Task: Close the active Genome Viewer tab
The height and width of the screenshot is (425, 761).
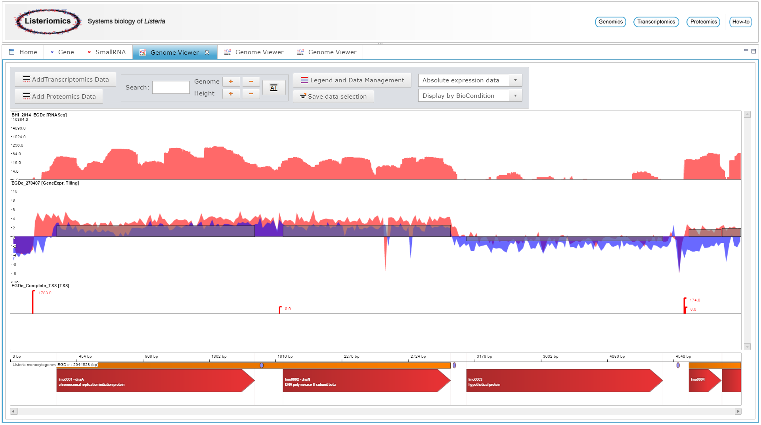Action: point(207,52)
